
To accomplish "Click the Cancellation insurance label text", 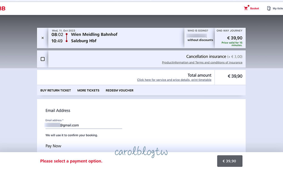I will 206,57.
